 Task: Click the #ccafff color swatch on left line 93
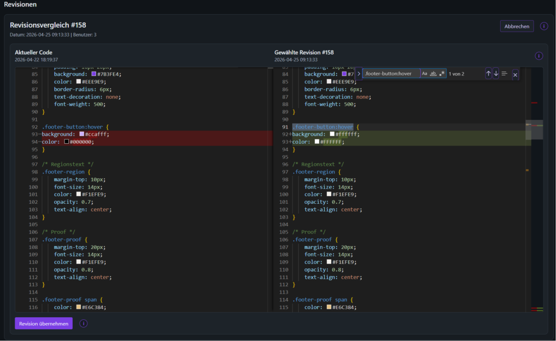point(81,134)
